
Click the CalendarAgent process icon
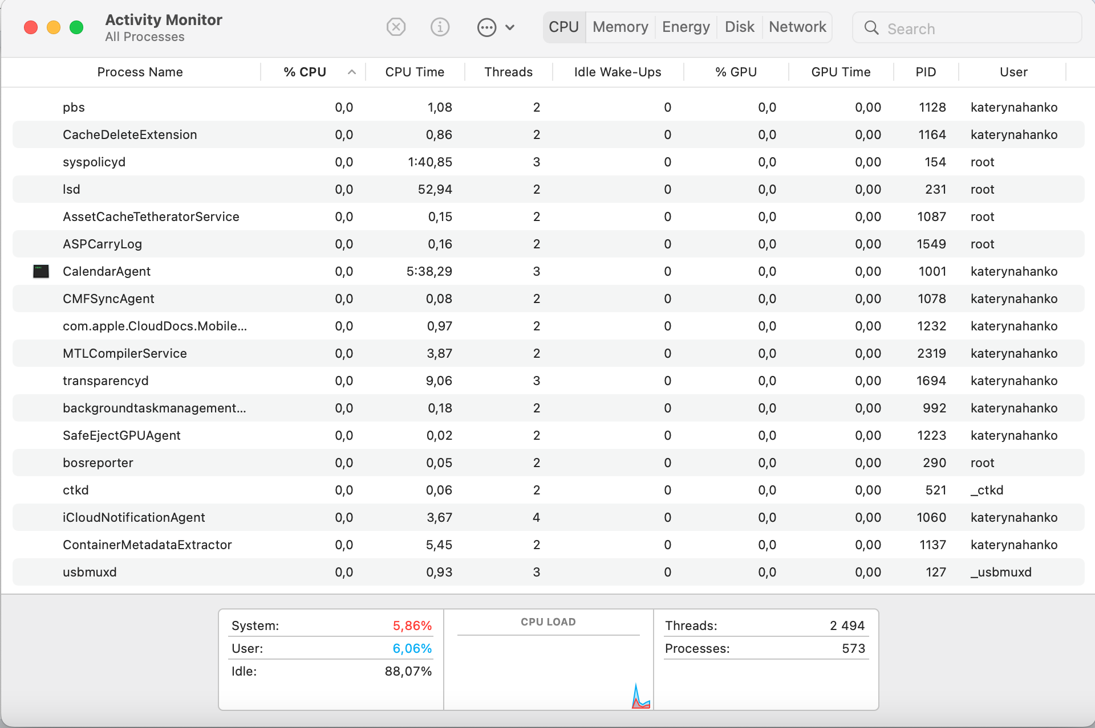point(41,271)
